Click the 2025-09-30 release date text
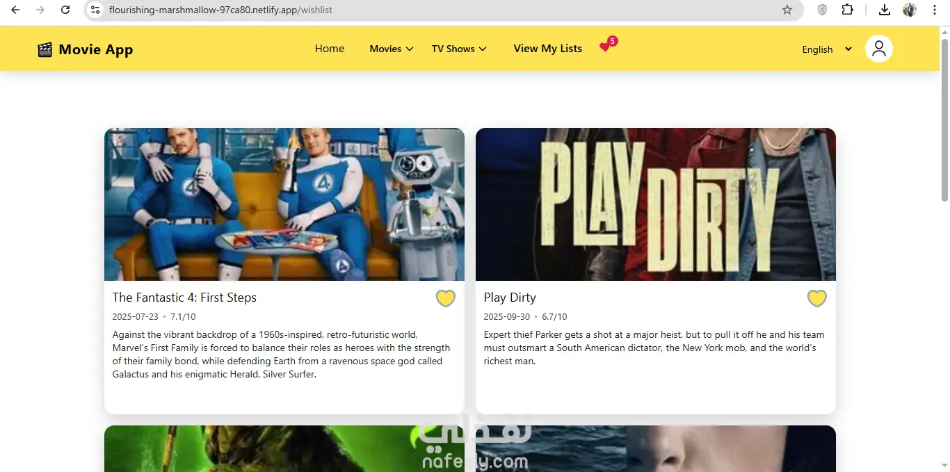The image size is (950, 472). coord(507,317)
